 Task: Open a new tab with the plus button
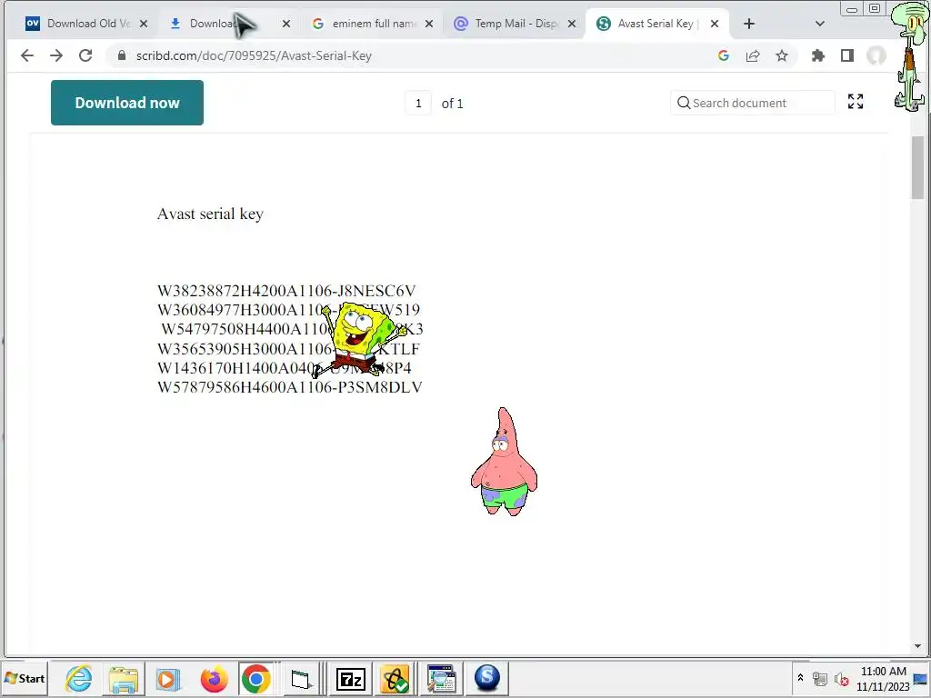[749, 24]
